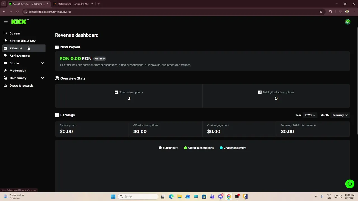Click the address bar URL
358x201 pixels.
point(50,12)
